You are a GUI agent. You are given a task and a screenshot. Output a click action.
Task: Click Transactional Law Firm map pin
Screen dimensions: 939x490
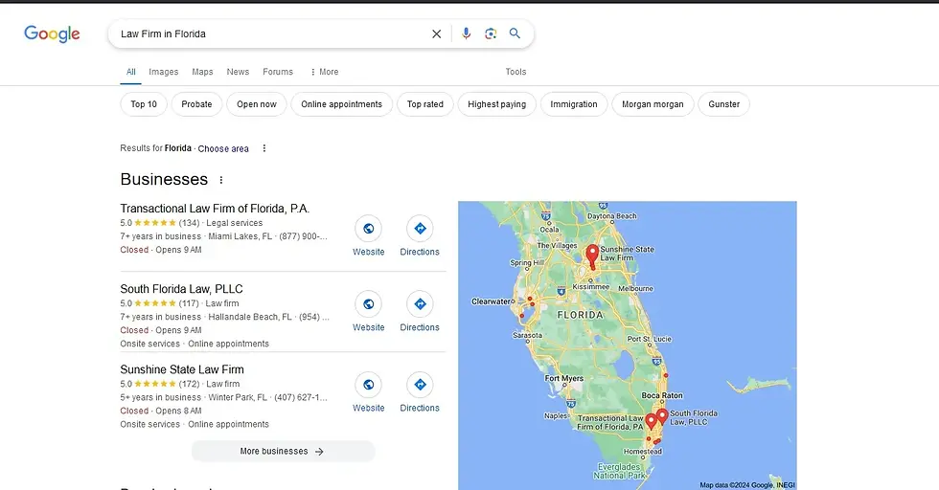(x=651, y=421)
